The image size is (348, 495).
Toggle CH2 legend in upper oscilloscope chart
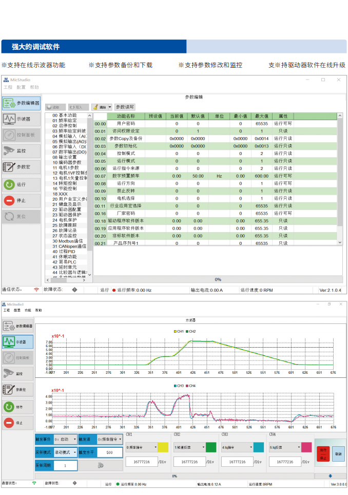tap(191, 332)
